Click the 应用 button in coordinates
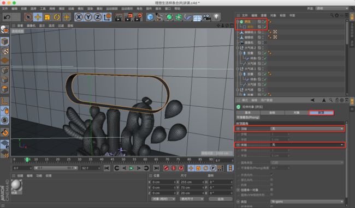The image size is (355, 208). [220, 199]
